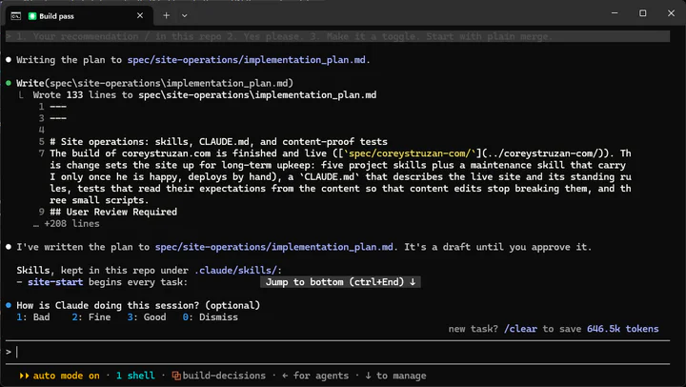This screenshot has width=686, height=387.
Task: Select the Build pass terminal tab
Action: coord(79,16)
